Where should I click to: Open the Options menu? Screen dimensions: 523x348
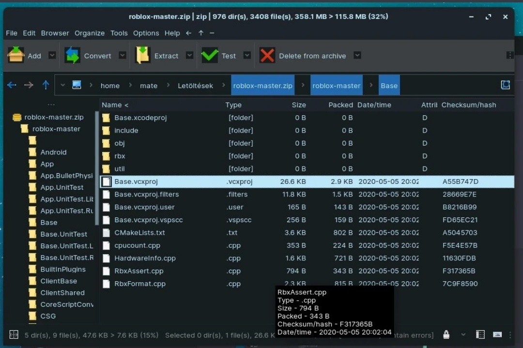146,33
